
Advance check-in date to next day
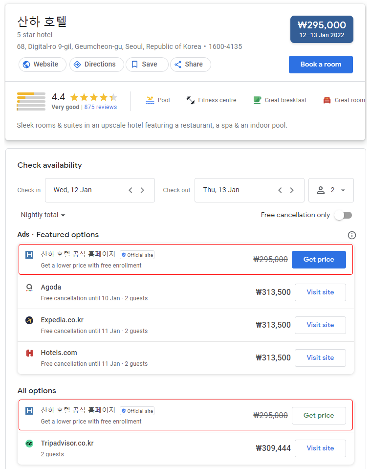tap(142, 190)
